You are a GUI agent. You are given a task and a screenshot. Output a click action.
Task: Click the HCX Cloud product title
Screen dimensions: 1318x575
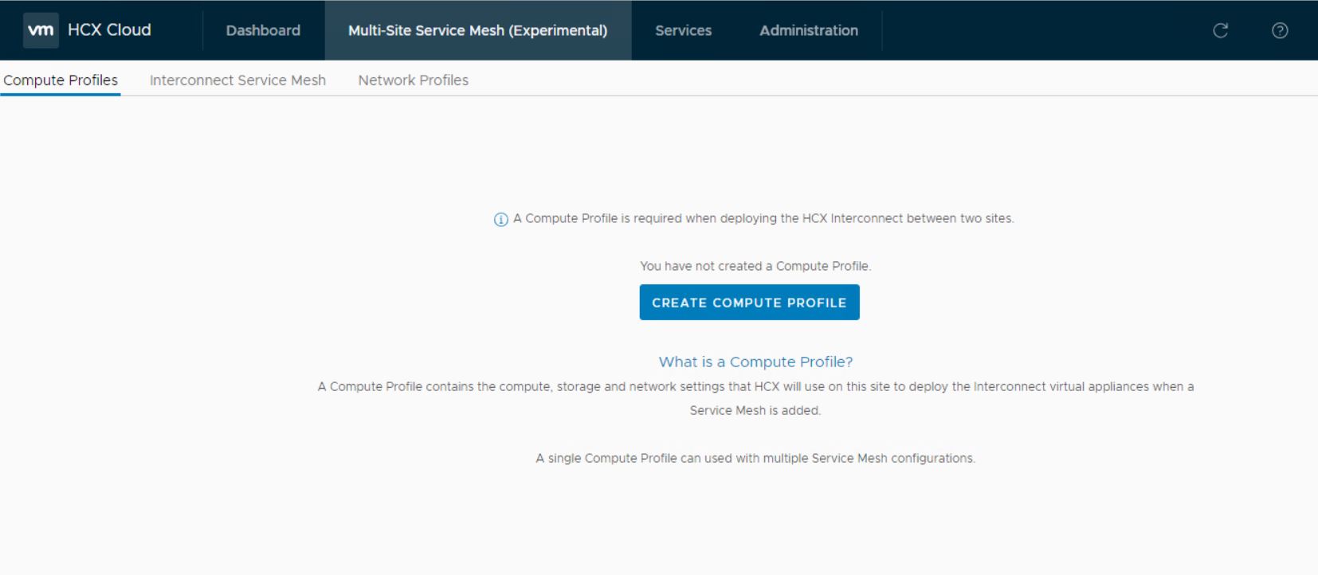(x=109, y=30)
